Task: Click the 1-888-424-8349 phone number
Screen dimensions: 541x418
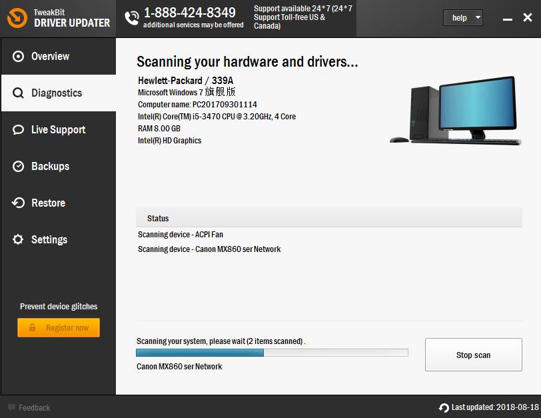Action: click(x=189, y=13)
